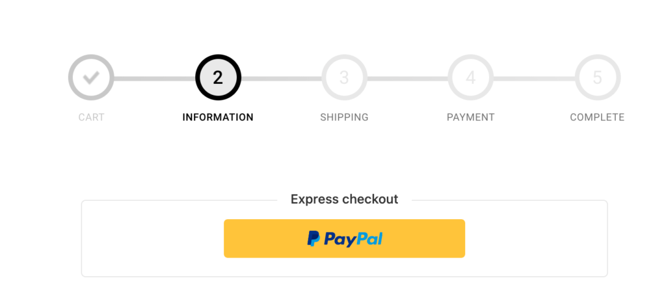The image size is (666, 303).
Task: Open the SHIPPING step label
Action: tap(344, 118)
